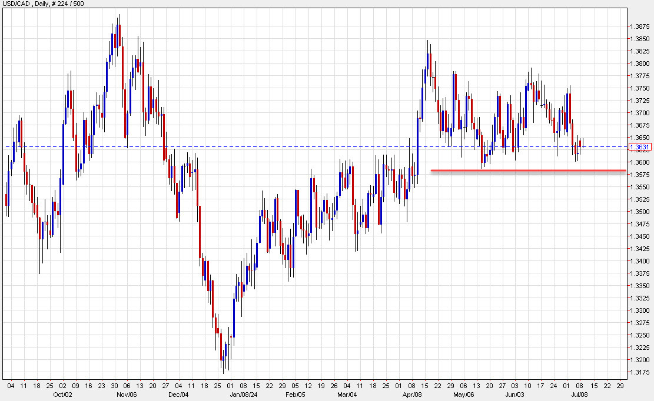Click the 1.3650 price axis label
The width and height of the screenshot is (654, 401).
point(639,136)
